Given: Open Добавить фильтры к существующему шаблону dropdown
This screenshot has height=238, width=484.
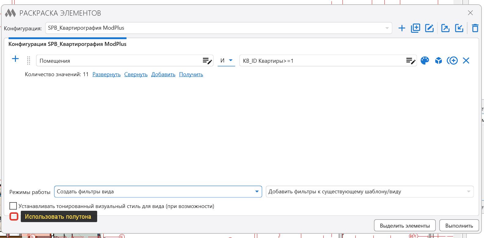Looking at the screenshot, I should coord(370,192).
